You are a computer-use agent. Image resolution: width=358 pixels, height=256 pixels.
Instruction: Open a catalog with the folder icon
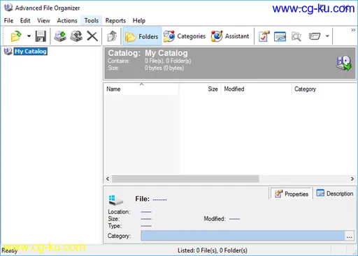[16, 36]
